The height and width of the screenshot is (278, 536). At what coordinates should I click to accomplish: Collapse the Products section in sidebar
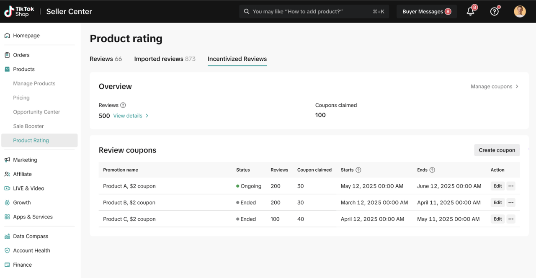23,69
